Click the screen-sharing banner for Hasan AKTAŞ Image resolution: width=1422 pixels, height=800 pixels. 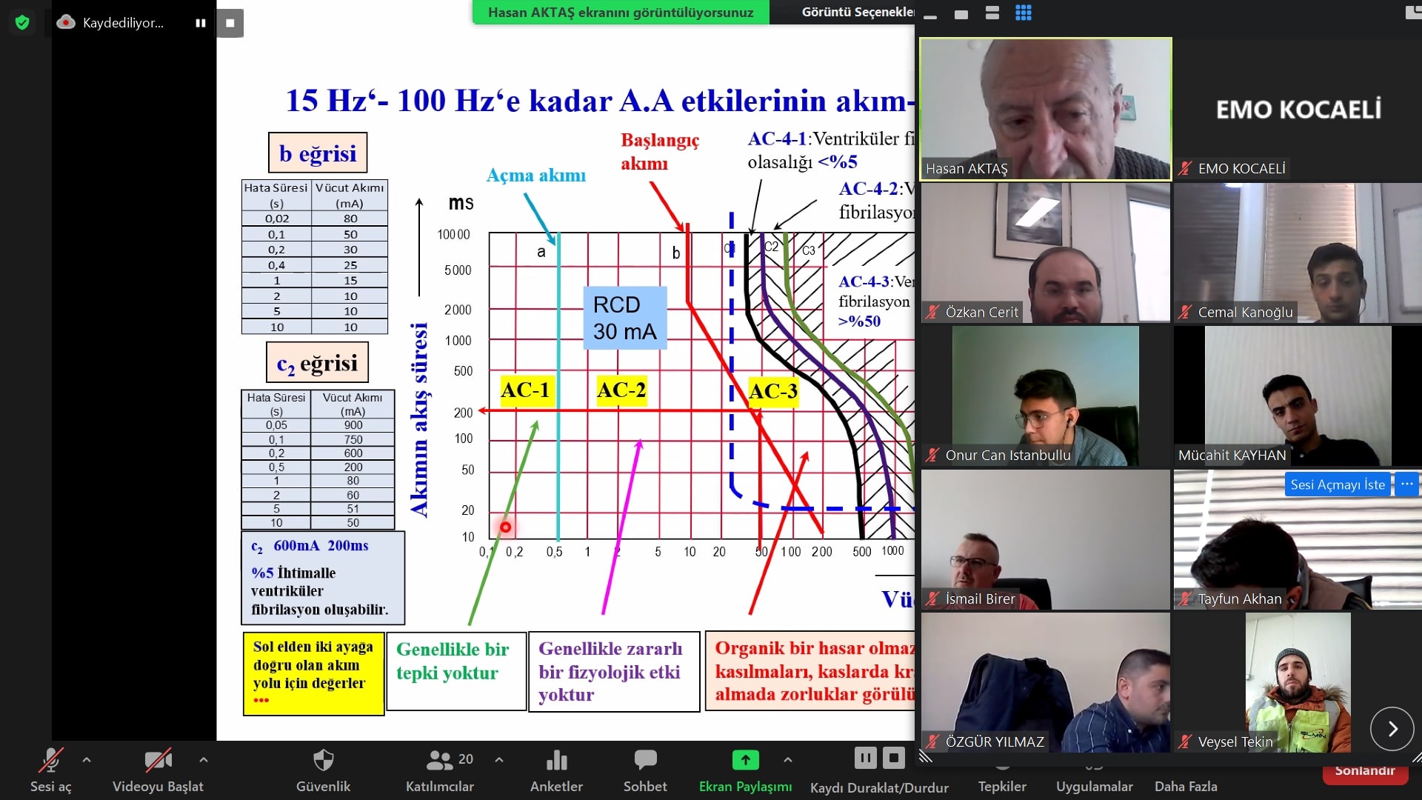pos(621,12)
